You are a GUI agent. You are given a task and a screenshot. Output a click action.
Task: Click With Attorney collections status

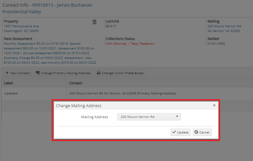point(116,44)
